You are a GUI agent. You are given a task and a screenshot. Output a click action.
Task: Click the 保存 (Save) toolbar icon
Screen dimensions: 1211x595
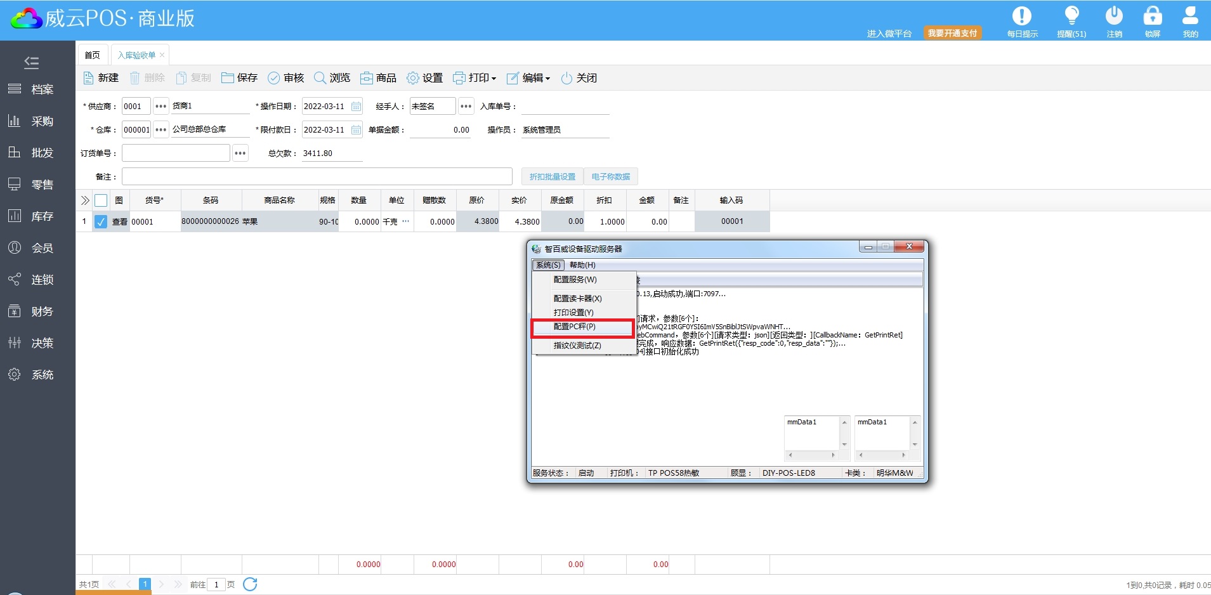228,78
